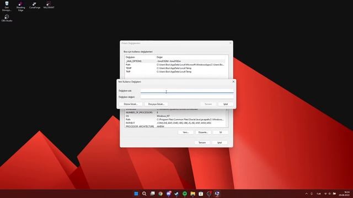The image size is (353, 198).
Task: Click Sil under system variables
Action: pos(221,133)
